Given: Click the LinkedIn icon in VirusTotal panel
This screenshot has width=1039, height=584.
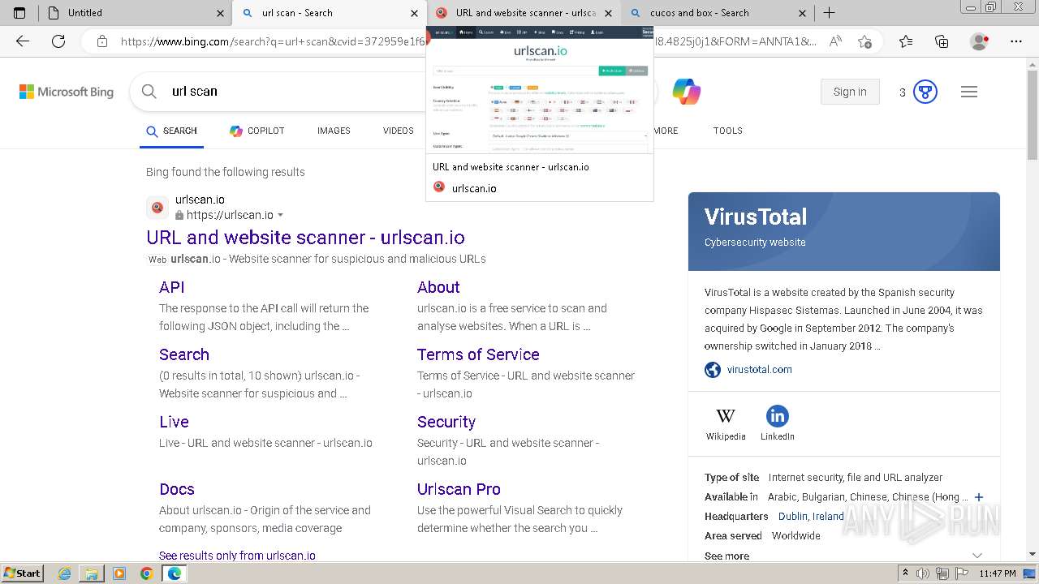Looking at the screenshot, I should point(778,416).
